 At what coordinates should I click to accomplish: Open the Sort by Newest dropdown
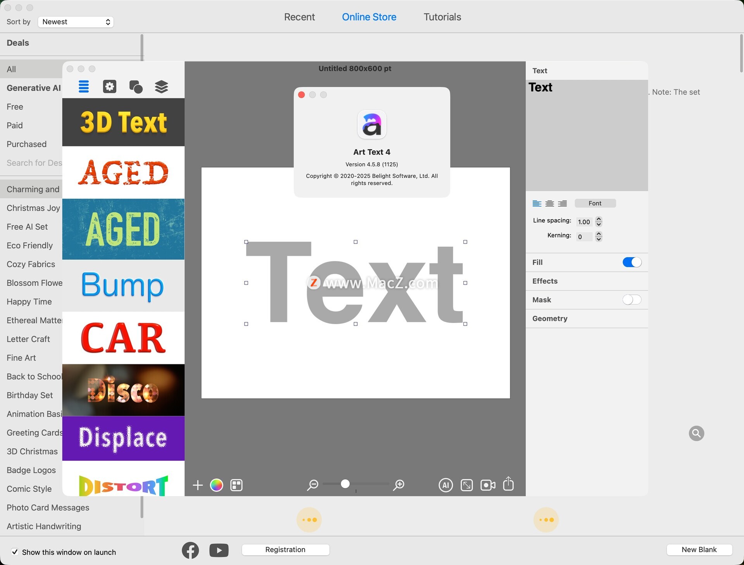coord(76,22)
